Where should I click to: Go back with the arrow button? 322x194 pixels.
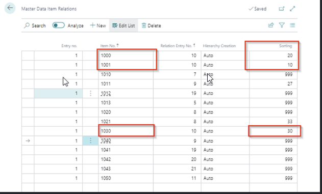10,8
